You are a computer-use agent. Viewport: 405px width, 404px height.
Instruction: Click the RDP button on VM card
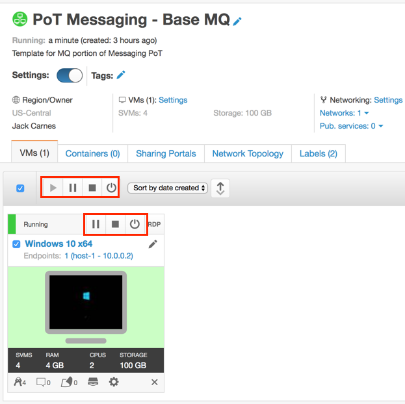pyautogui.click(x=155, y=224)
